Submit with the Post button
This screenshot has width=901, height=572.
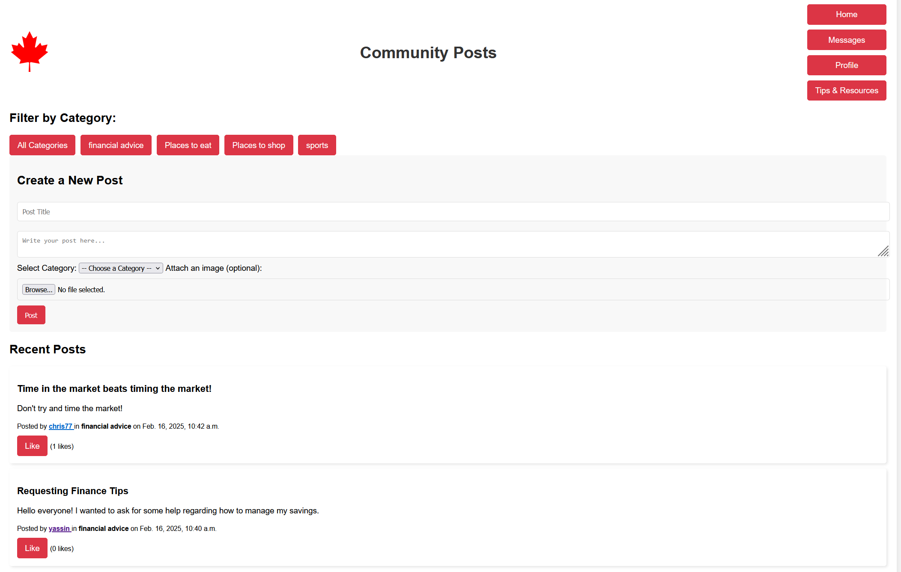click(31, 315)
